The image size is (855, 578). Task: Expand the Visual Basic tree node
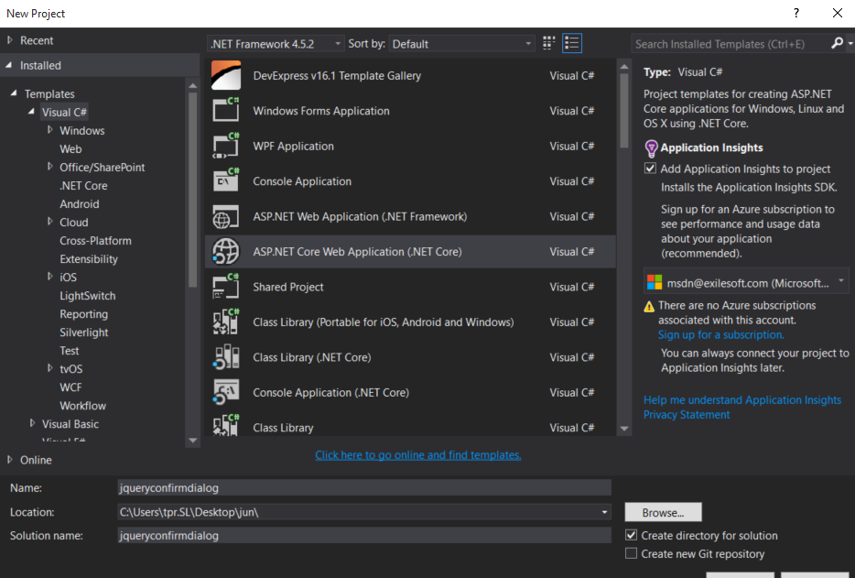[32, 423]
